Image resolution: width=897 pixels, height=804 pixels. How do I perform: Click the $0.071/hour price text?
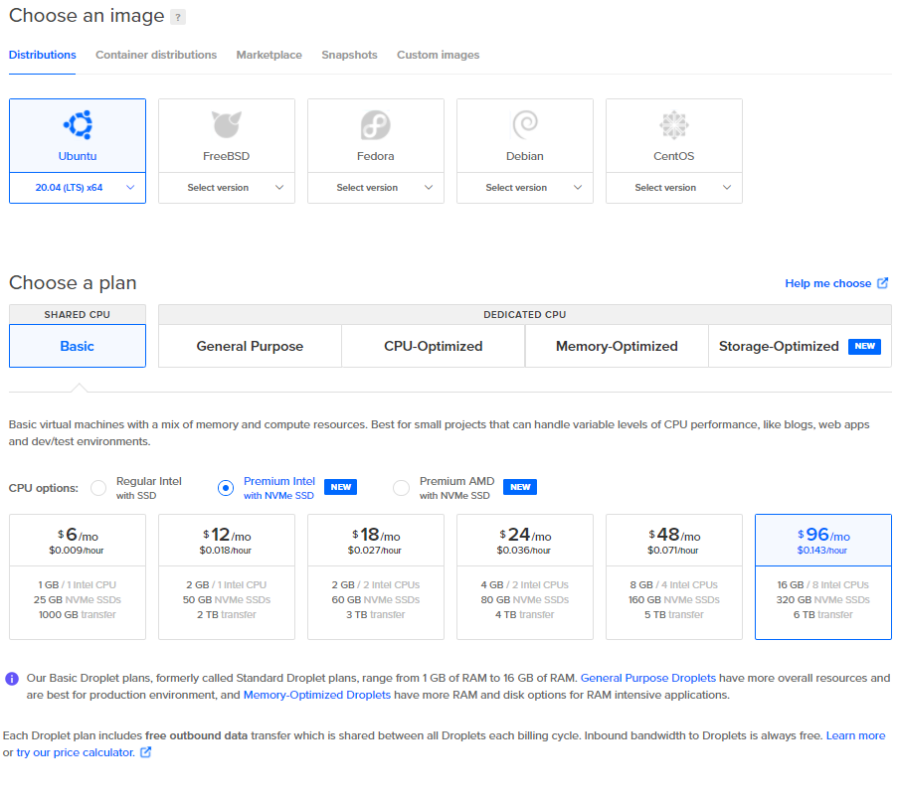[672, 551]
